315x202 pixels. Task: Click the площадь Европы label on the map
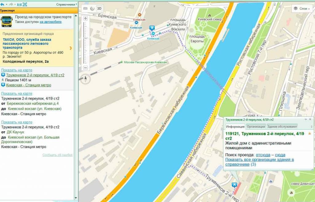(x=197, y=39)
